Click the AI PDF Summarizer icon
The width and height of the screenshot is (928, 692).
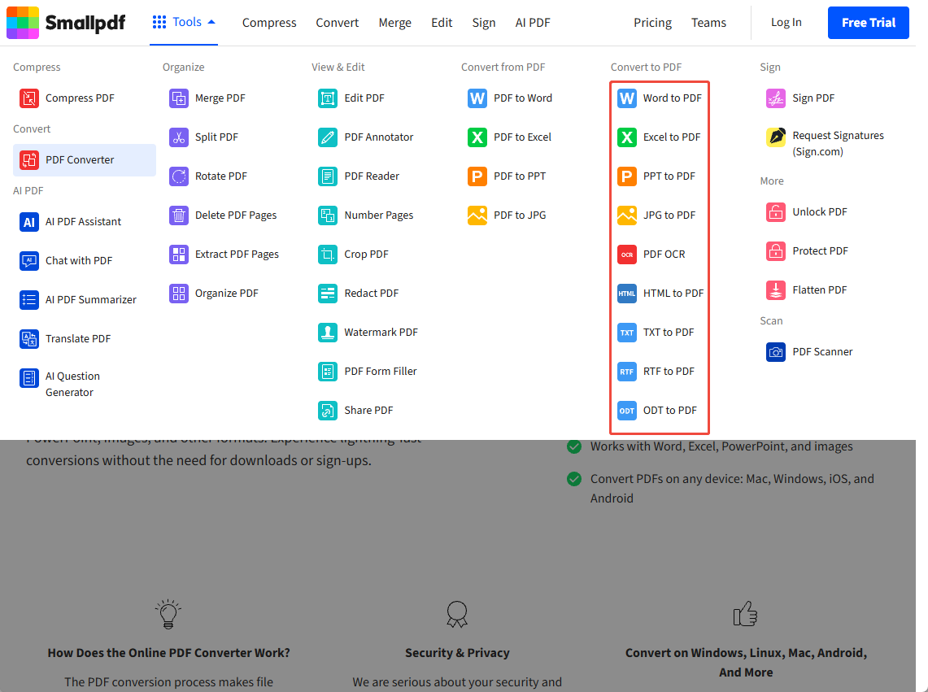point(29,300)
